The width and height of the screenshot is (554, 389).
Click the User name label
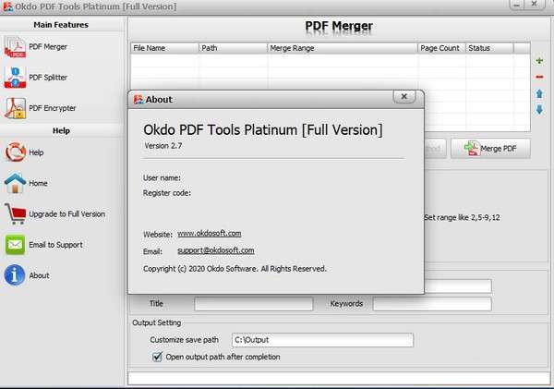click(162, 178)
